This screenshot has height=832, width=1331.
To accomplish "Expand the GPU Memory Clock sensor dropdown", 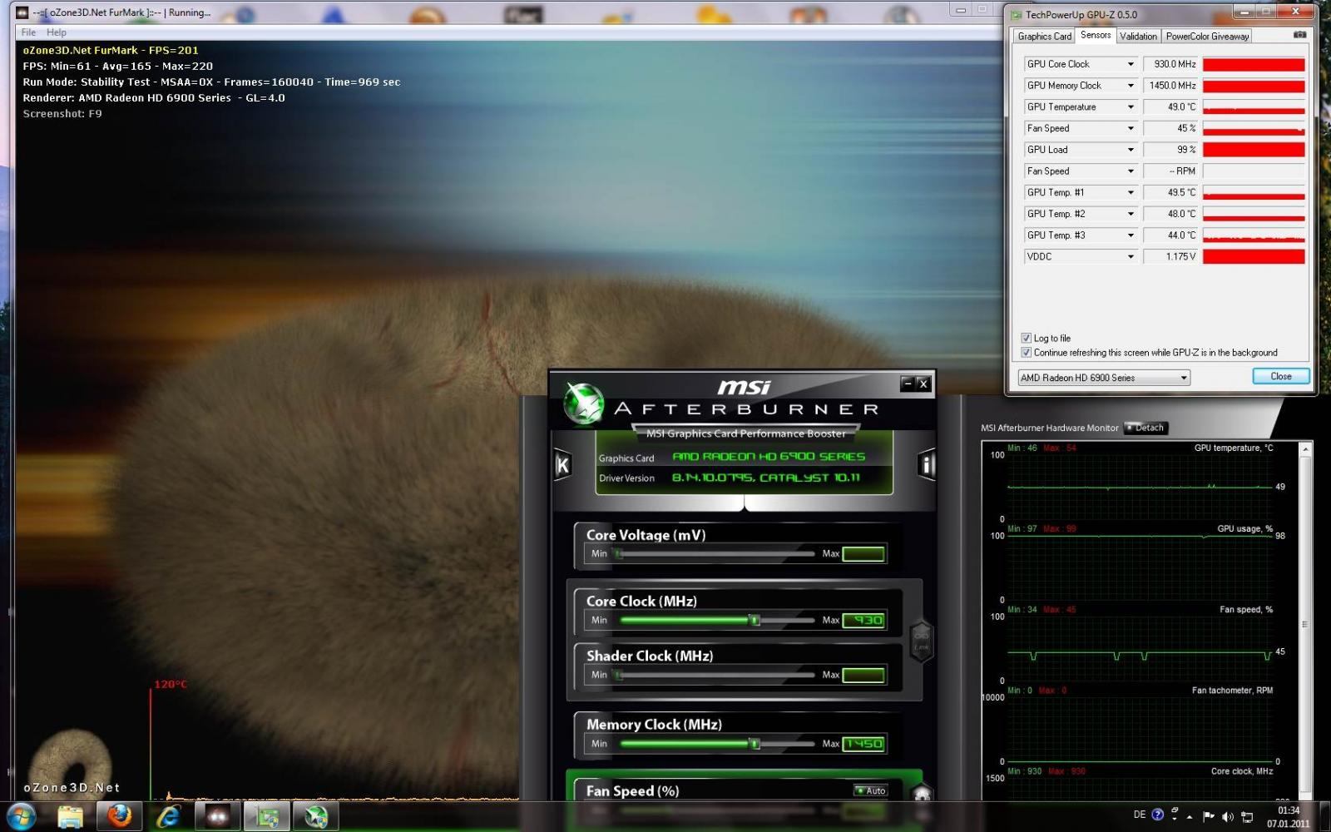I will coord(1131,86).
